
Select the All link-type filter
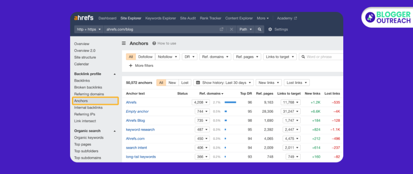(x=131, y=57)
